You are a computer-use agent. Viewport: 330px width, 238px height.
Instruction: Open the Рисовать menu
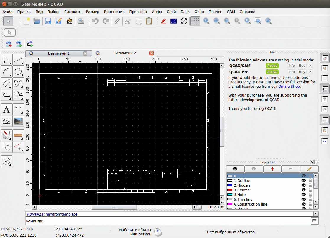[x=73, y=12]
